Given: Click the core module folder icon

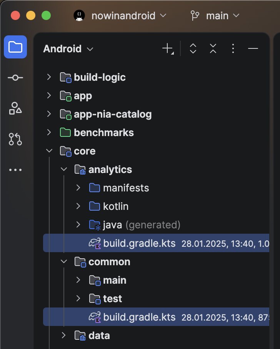Looking at the screenshot, I should (65, 151).
